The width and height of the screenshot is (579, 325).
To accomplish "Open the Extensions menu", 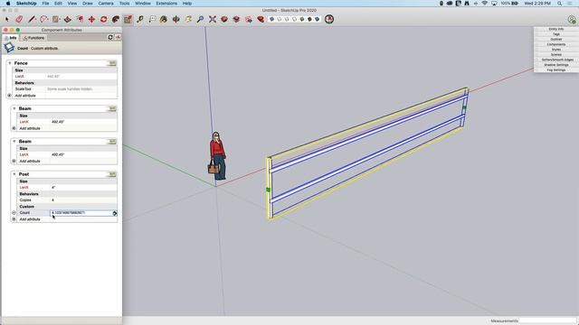I will pyautogui.click(x=166, y=4).
